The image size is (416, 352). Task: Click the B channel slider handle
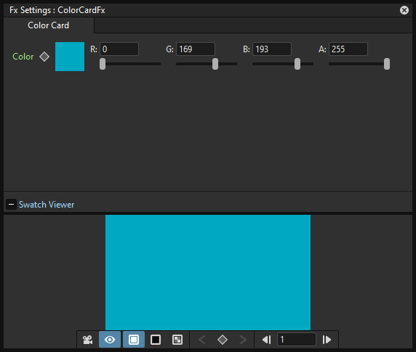(x=297, y=64)
